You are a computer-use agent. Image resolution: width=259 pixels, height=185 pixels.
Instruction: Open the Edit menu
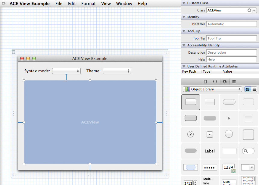click(72, 4)
